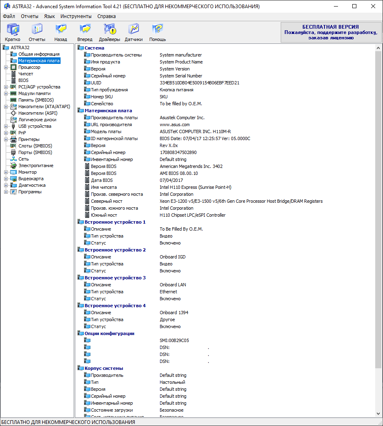Open the Инструменты menu
383x426 pixels.
pos(76,16)
